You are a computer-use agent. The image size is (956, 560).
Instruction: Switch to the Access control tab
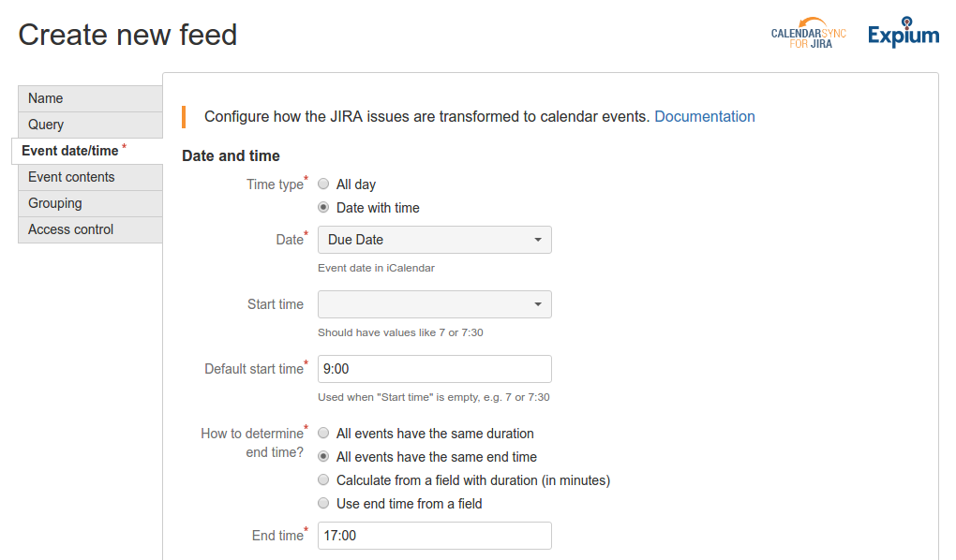click(x=90, y=229)
